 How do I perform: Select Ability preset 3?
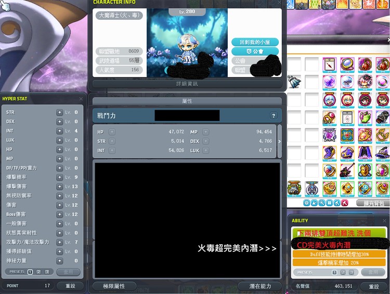tap(351, 272)
